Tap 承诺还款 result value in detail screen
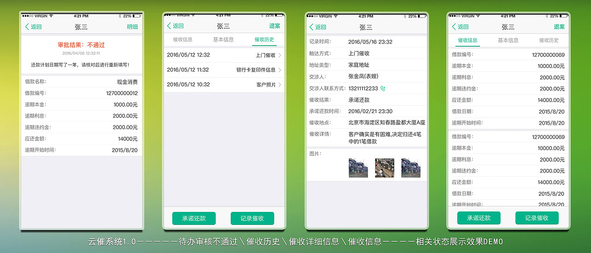This screenshot has height=253, width=591. (x=359, y=100)
